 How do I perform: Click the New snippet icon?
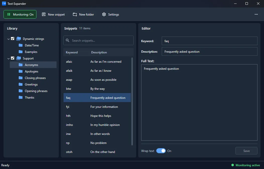click(44, 15)
